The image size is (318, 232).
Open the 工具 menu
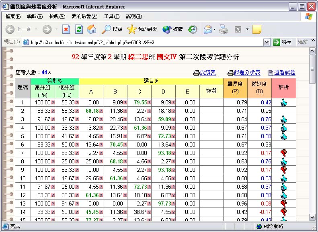pyautogui.click(x=111, y=16)
